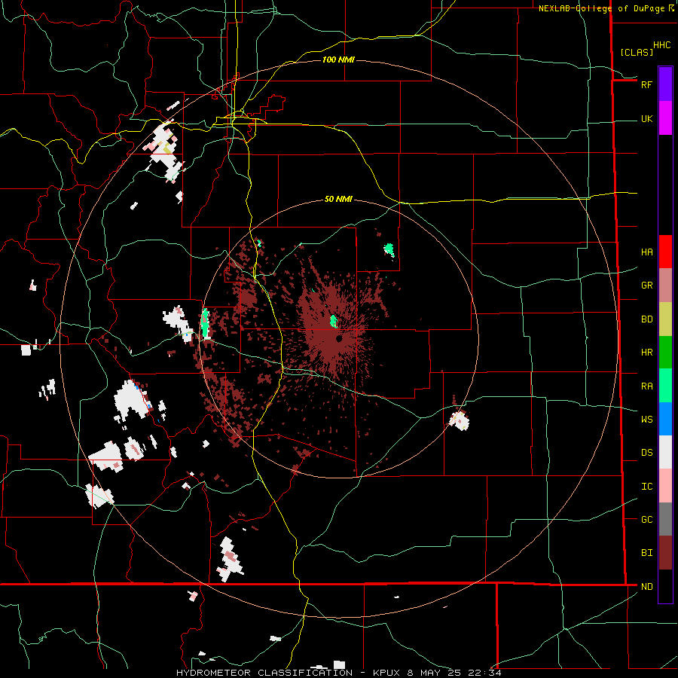Click the HR legend label

click(x=646, y=353)
